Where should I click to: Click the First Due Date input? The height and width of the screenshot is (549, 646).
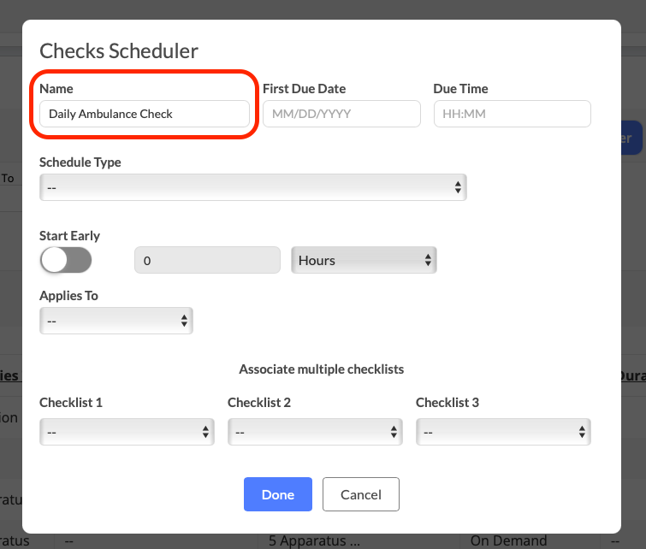[341, 114]
